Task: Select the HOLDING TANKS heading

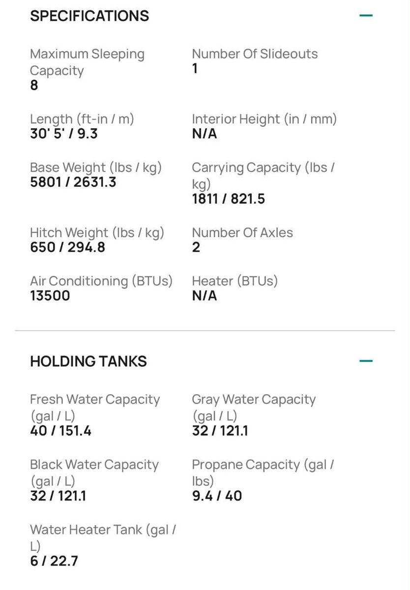Action: pos(88,361)
